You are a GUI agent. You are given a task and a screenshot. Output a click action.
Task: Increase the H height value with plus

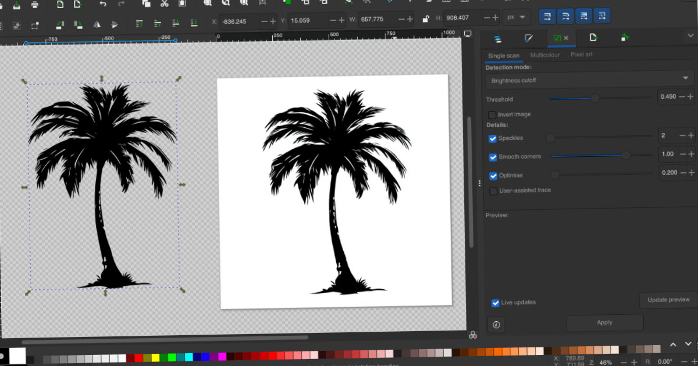[496, 17]
